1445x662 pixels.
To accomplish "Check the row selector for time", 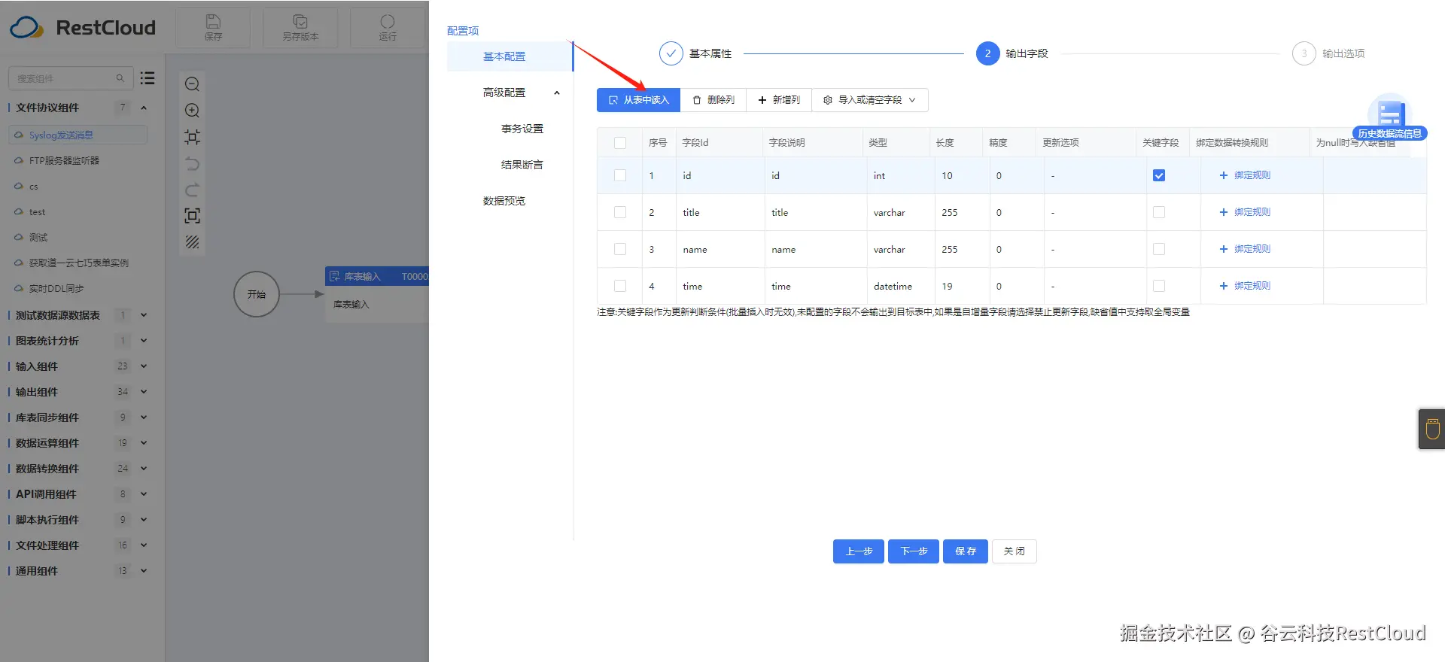I will click(x=620, y=286).
